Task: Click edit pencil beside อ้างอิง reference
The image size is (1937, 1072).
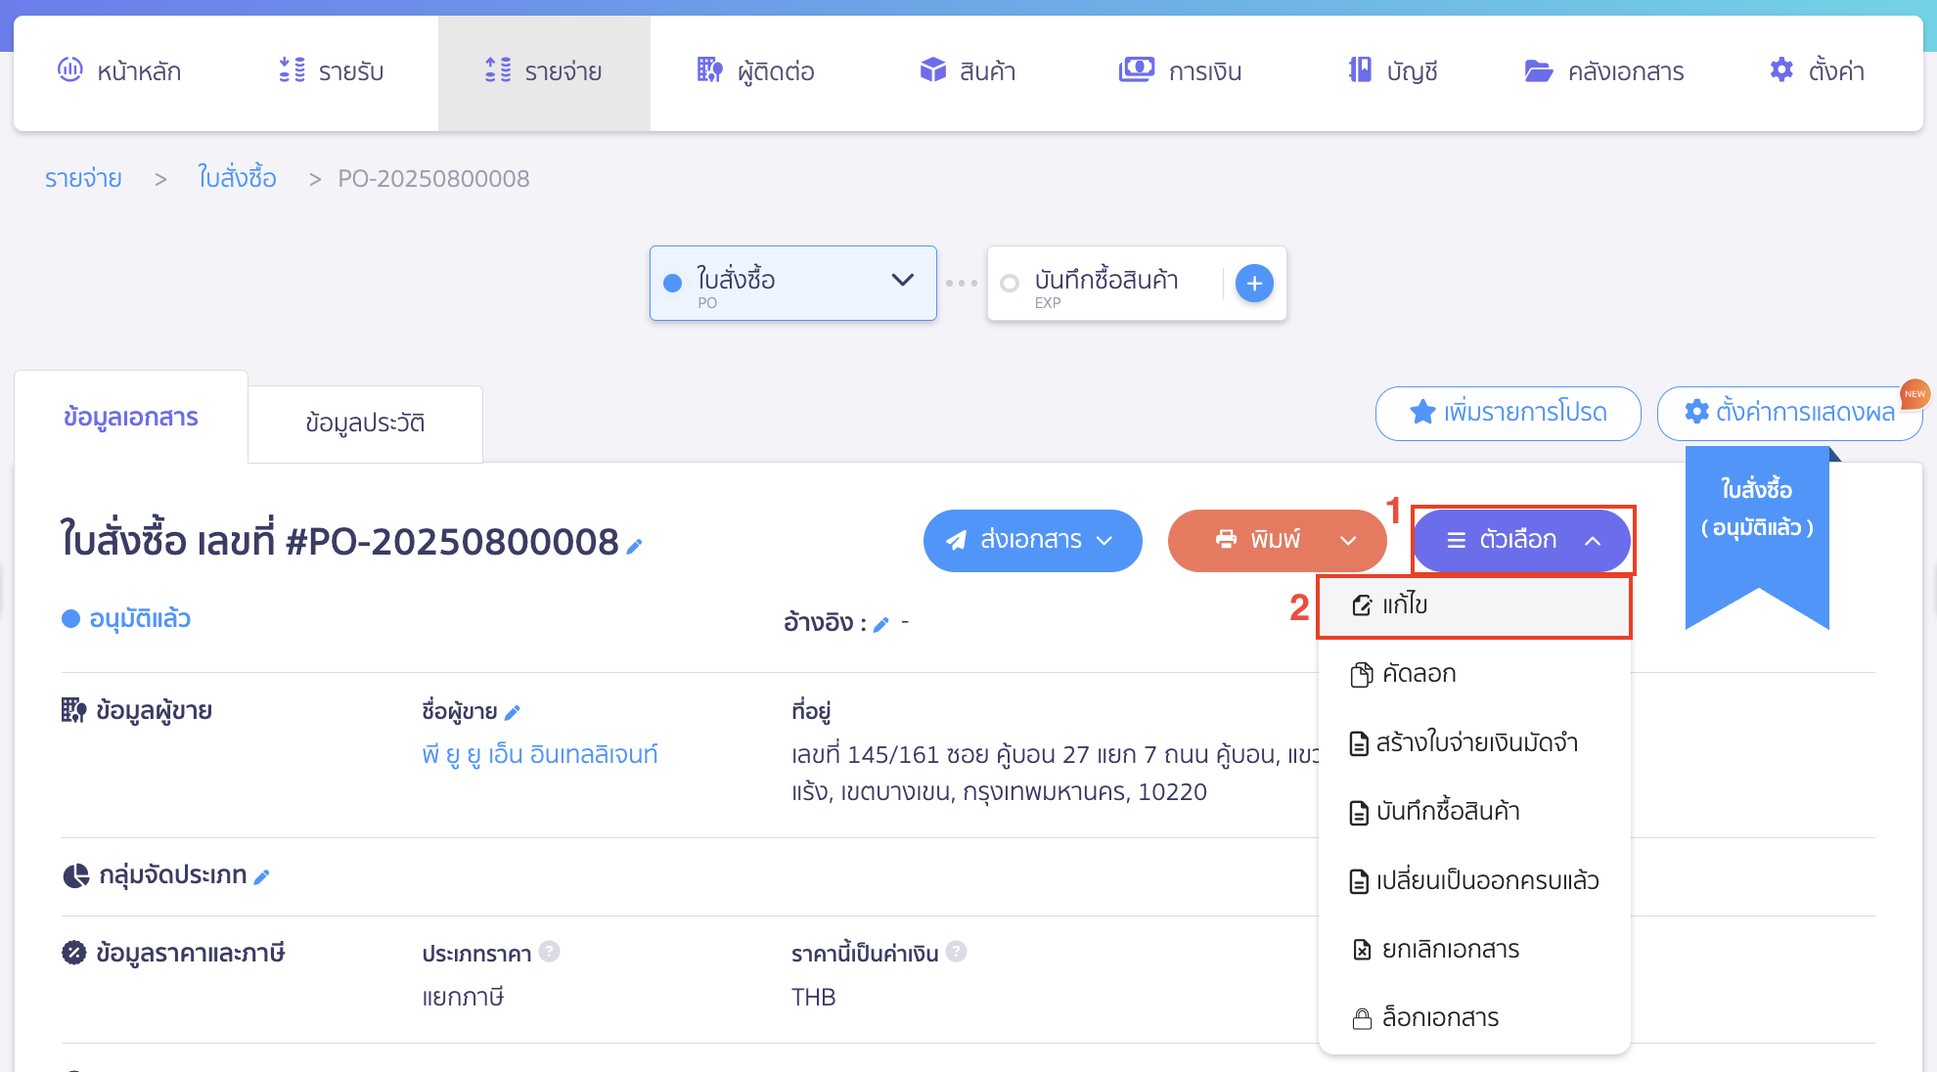Action: (x=880, y=625)
